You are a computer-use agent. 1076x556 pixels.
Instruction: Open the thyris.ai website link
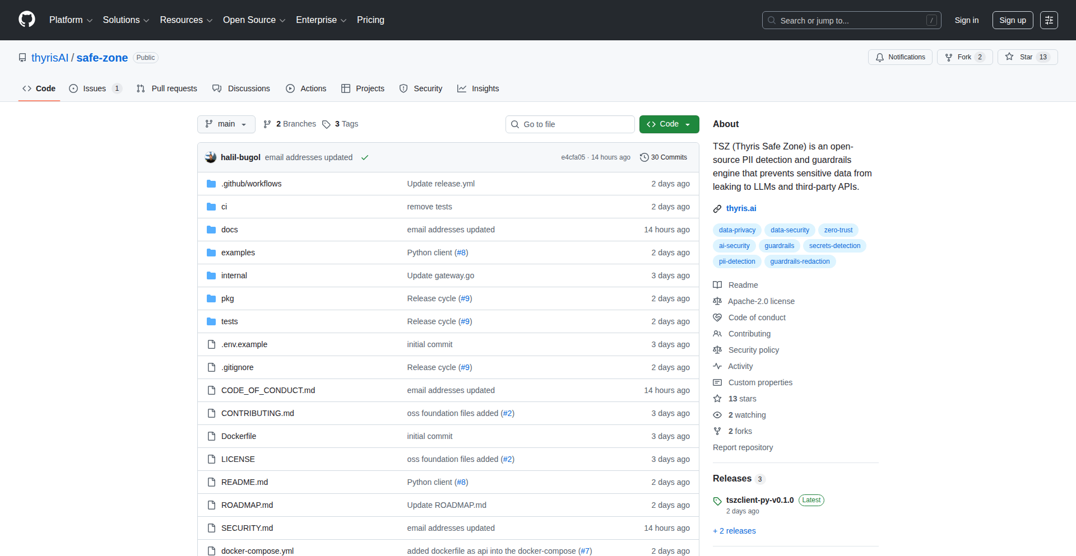[741, 208]
